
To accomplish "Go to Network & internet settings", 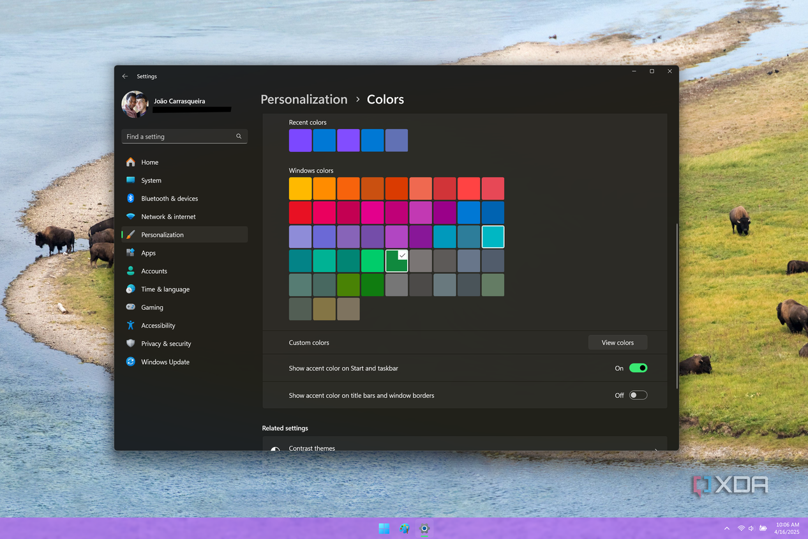I will pos(168,216).
